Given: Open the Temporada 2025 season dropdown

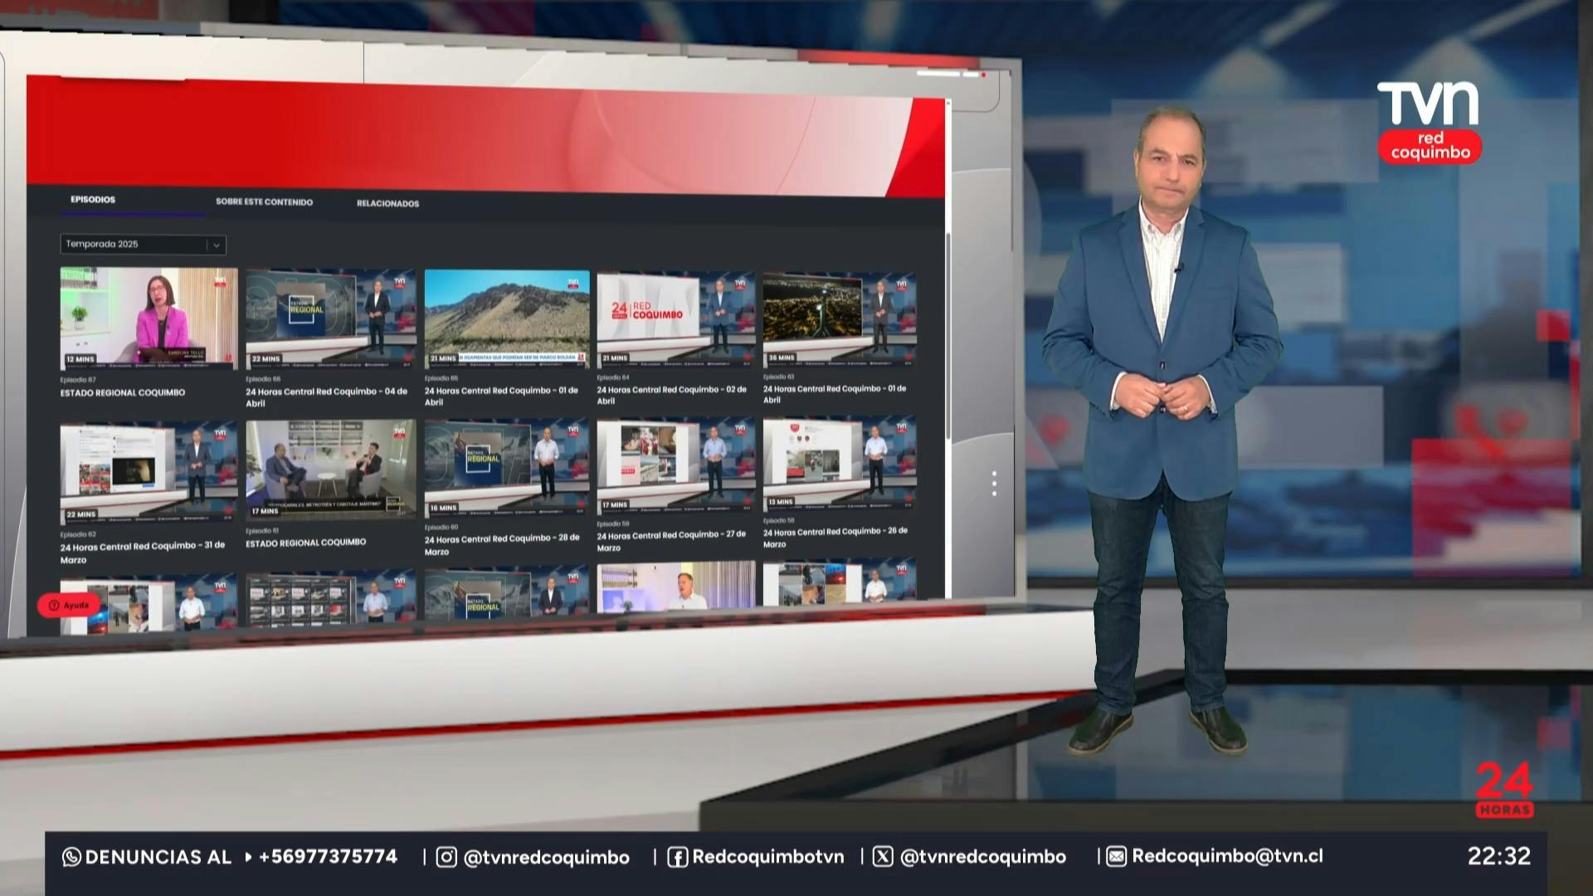Looking at the screenshot, I should (143, 244).
